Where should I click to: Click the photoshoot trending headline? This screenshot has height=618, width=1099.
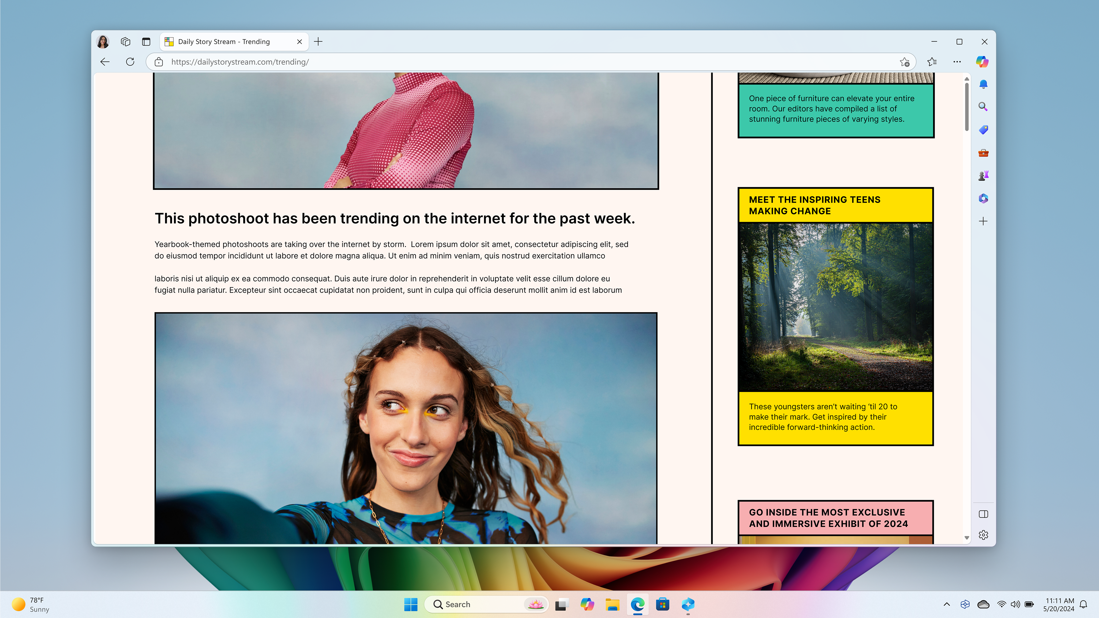click(x=395, y=218)
